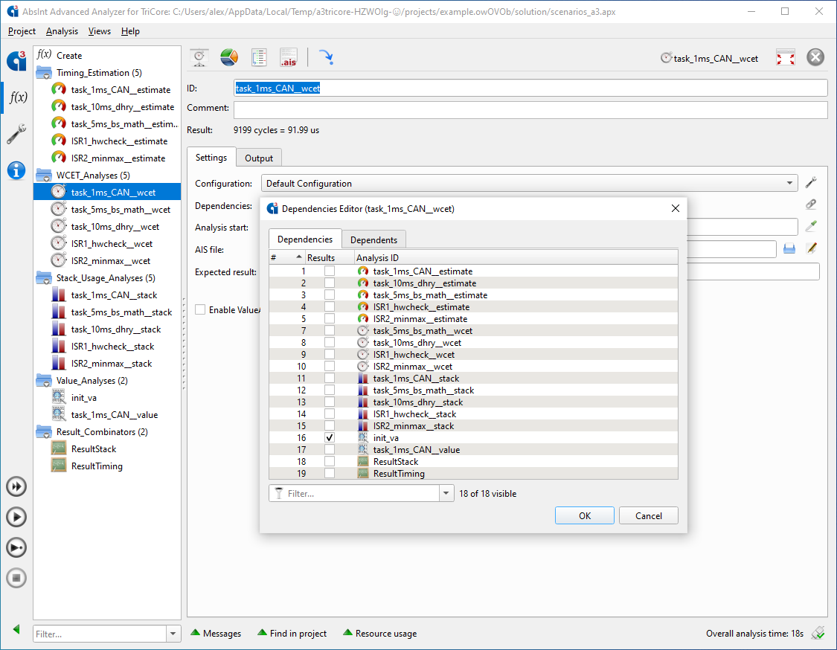
Task: Collapse the Value_Analyses folder
Action: tap(44, 381)
